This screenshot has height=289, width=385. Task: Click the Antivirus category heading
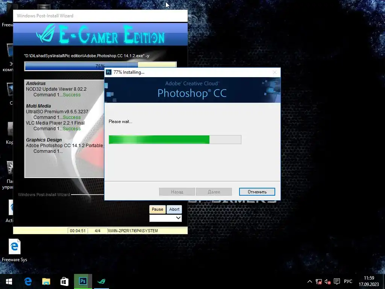(36, 83)
